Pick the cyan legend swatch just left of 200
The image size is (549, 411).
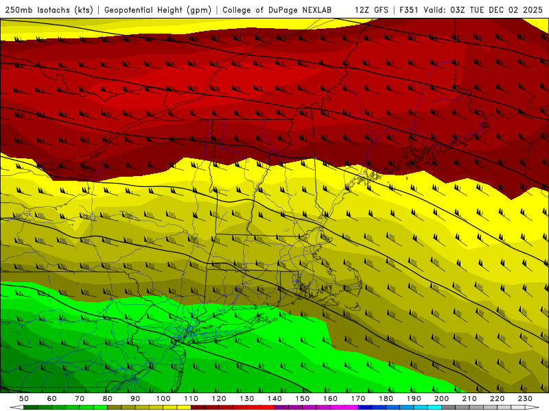435,408
